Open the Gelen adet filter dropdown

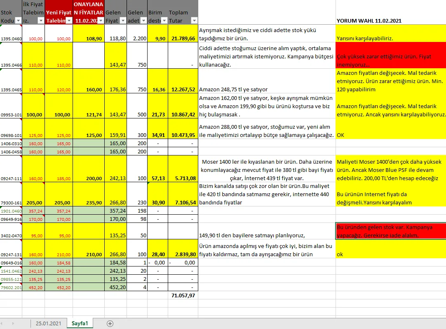tap(143, 21)
